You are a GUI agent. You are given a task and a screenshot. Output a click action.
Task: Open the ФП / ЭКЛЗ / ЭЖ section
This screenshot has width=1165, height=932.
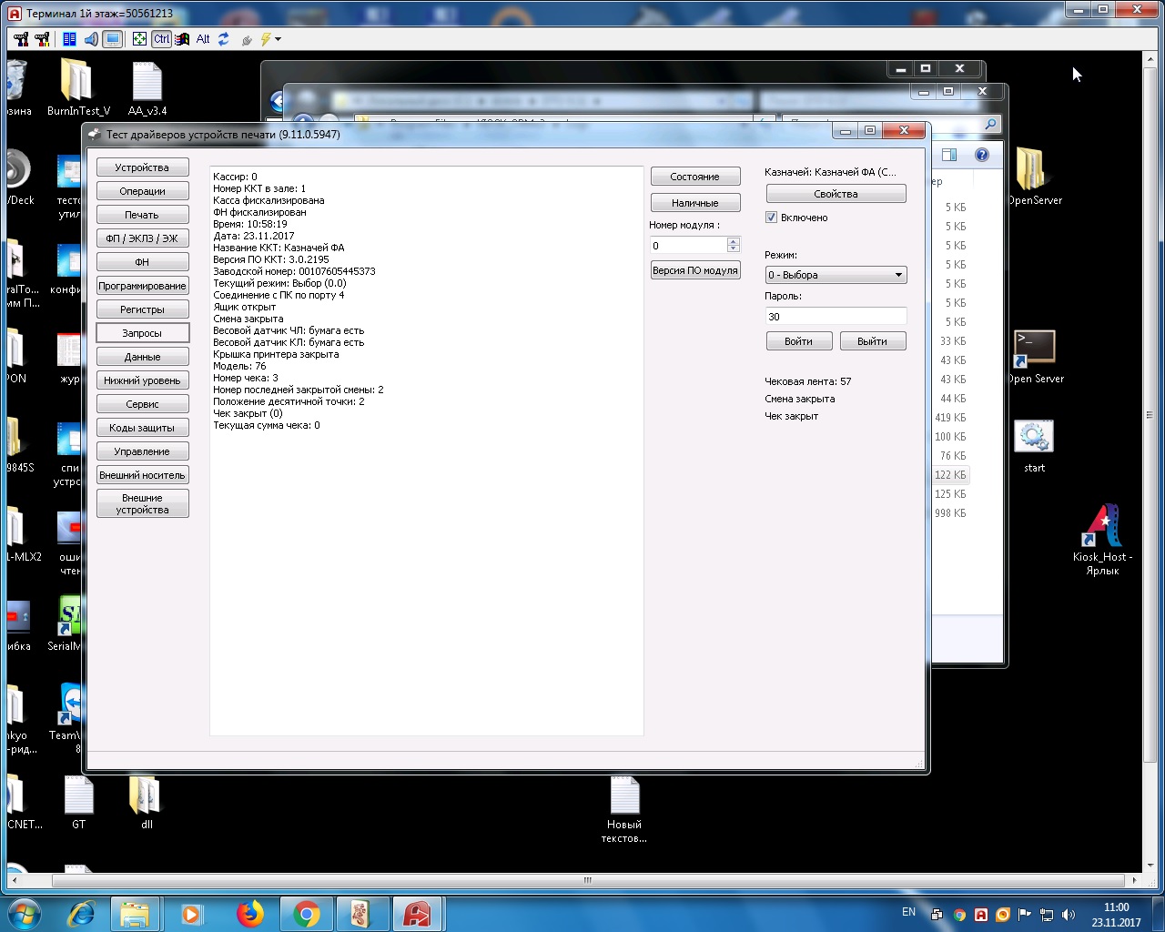(142, 238)
